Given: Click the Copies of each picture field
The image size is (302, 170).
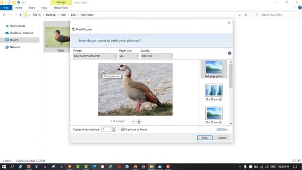Looking at the screenshot, I should [x=107, y=129].
